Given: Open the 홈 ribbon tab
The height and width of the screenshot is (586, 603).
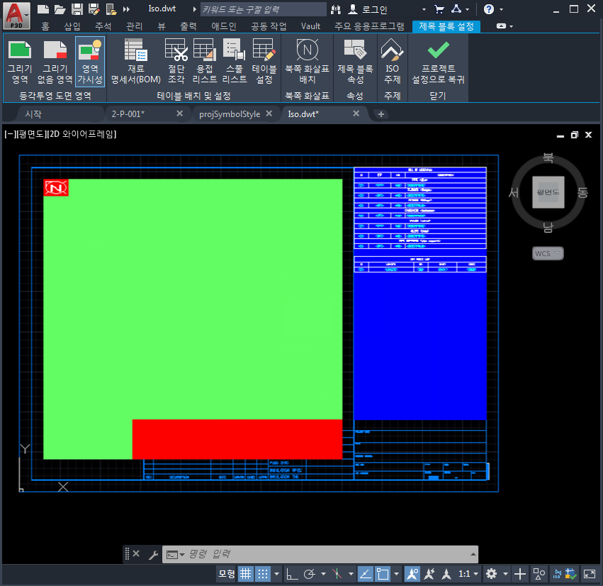Looking at the screenshot, I should click(x=45, y=26).
